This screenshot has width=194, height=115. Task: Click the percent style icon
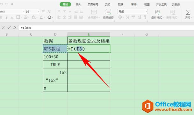pos(128,17)
